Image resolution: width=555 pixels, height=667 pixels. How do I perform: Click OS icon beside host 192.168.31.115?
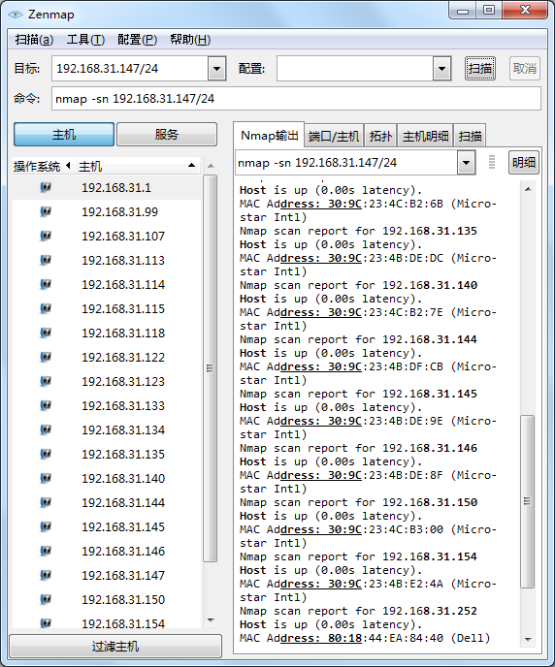[46, 308]
